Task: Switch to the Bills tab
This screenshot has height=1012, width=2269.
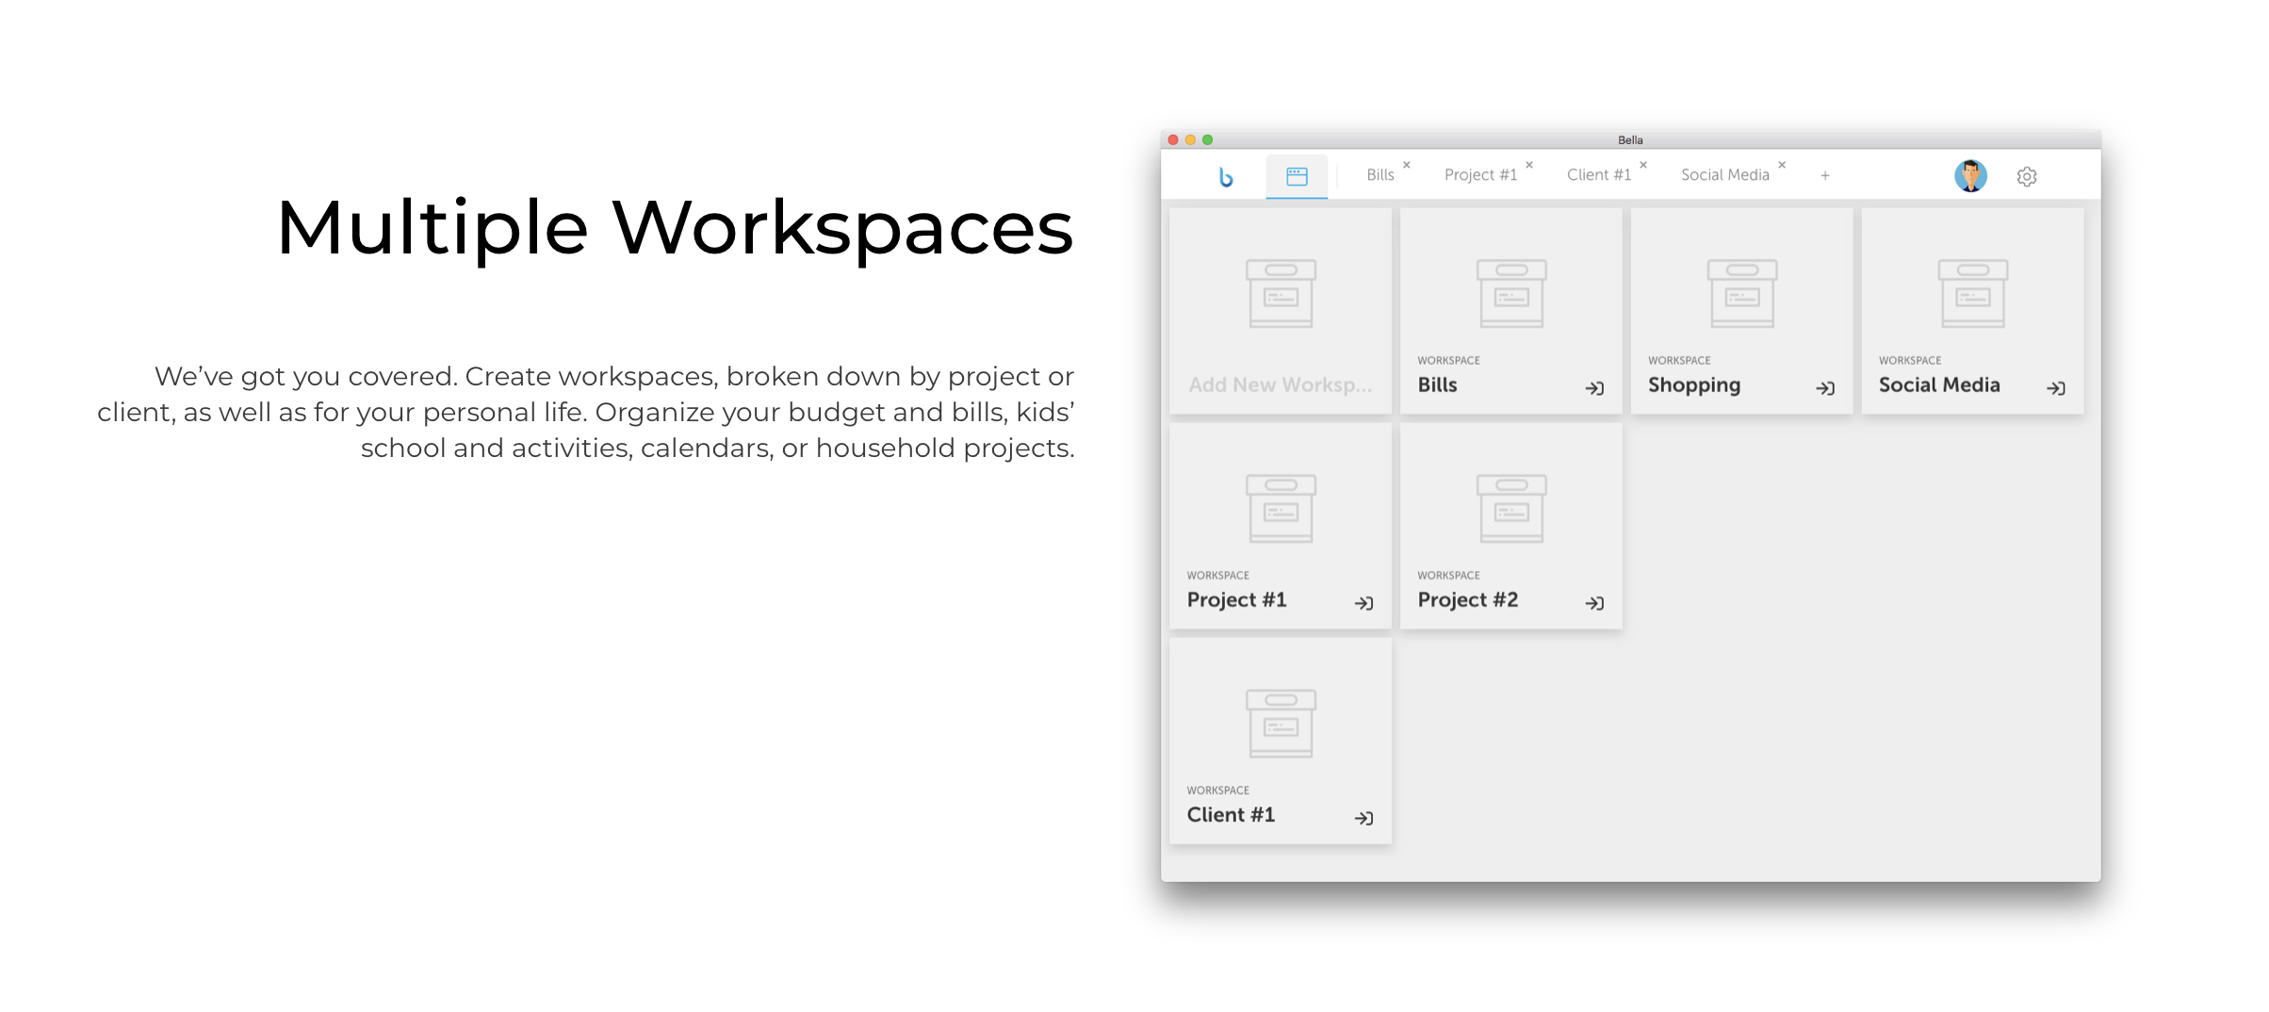Action: point(1380,174)
